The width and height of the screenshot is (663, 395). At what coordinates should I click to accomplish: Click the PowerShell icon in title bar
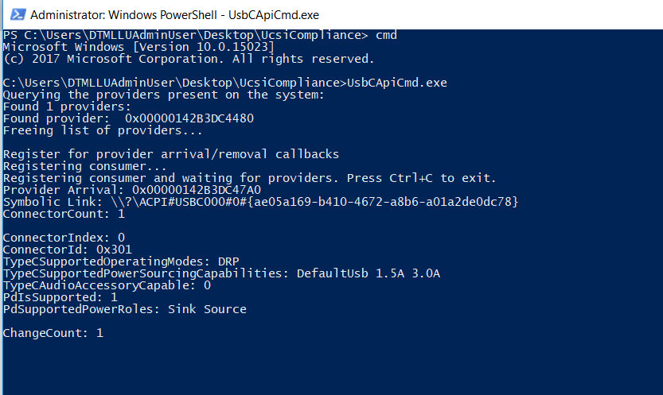click(x=18, y=14)
